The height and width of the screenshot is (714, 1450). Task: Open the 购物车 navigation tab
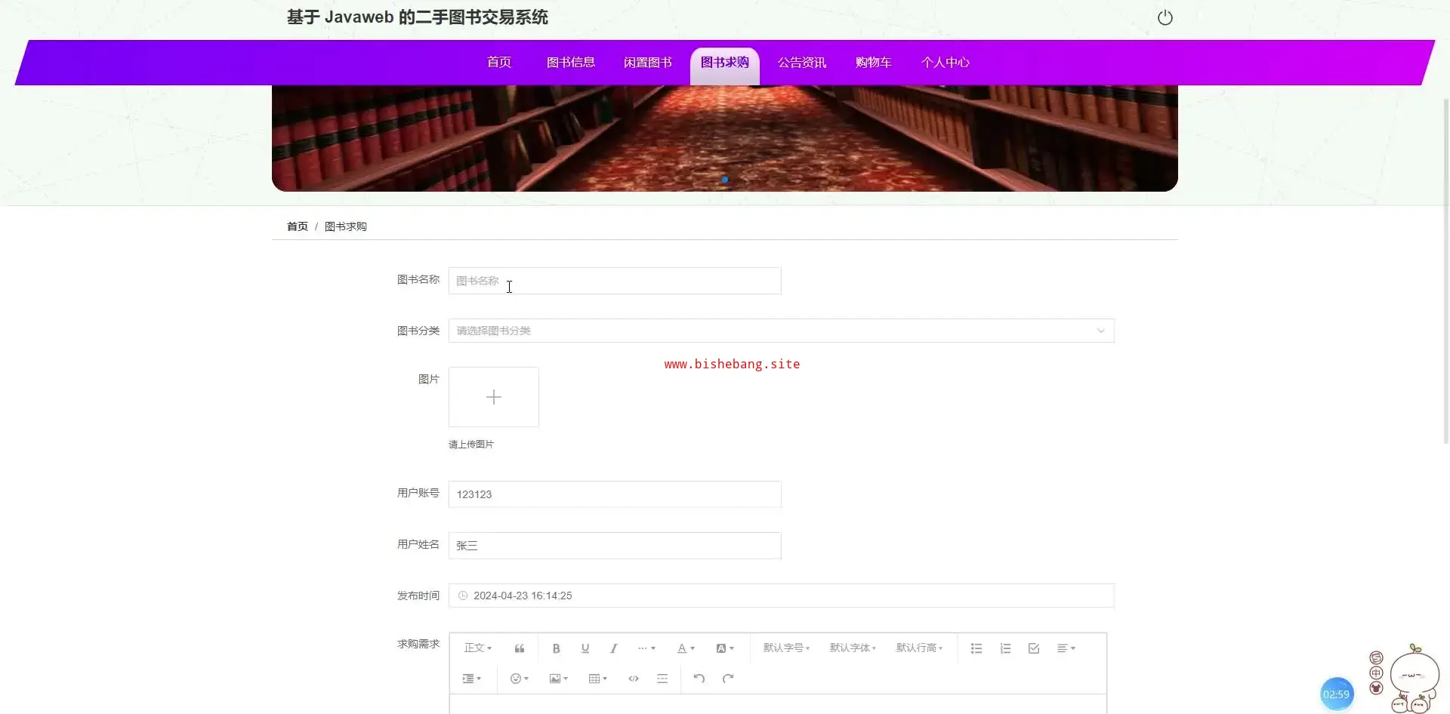coord(874,63)
